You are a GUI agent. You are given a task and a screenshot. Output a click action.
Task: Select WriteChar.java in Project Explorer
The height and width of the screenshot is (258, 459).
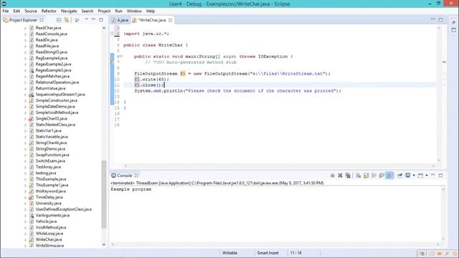[49, 239]
